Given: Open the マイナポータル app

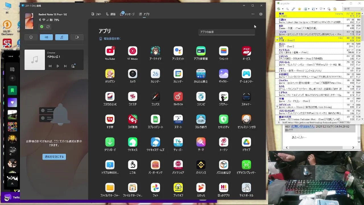Looking at the screenshot, I should [246, 188].
